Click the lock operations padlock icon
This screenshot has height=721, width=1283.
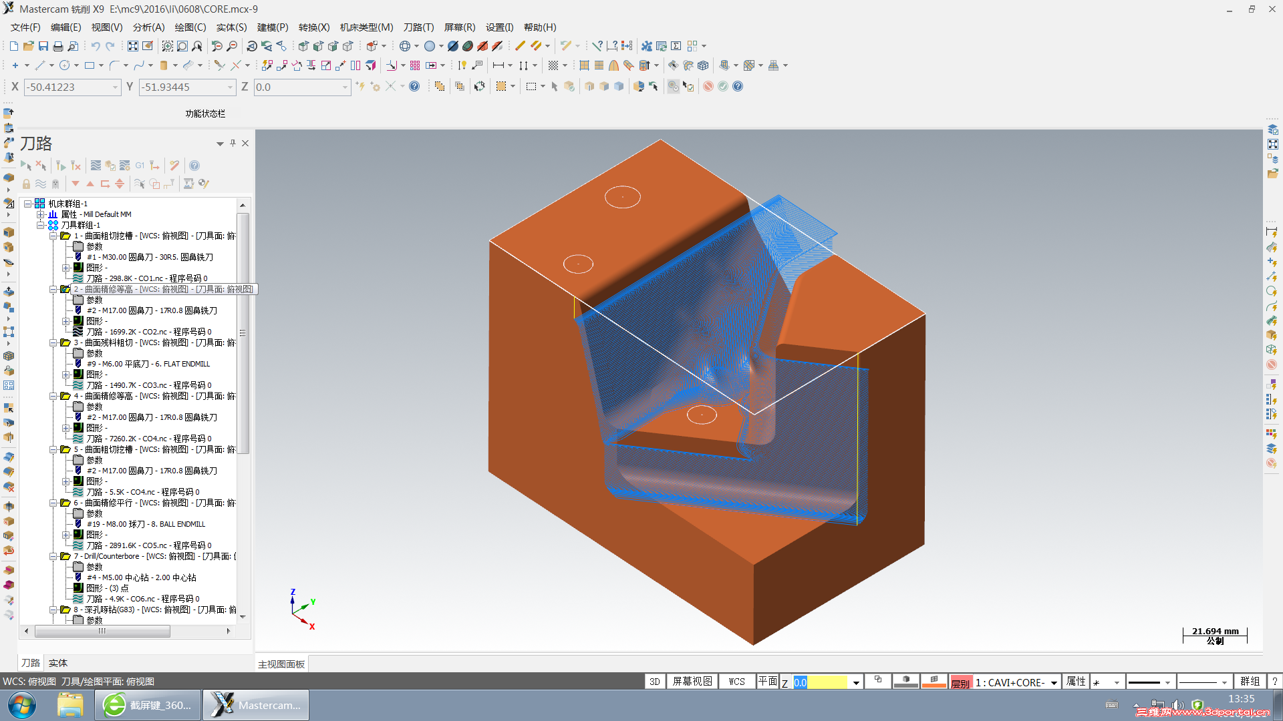click(26, 184)
